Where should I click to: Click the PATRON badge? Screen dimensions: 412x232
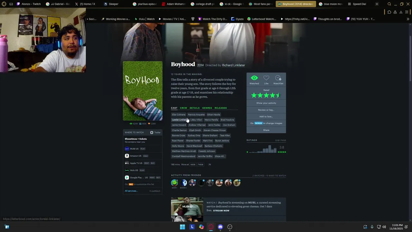258,123
